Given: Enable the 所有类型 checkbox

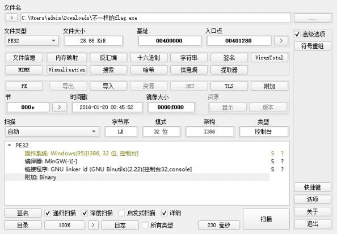Looking at the screenshot, I should (145, 225).
